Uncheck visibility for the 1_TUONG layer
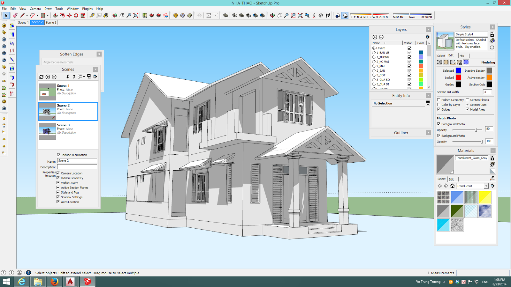Image resolution: width=511 pixels, height=287 pixels. point(409,57)
